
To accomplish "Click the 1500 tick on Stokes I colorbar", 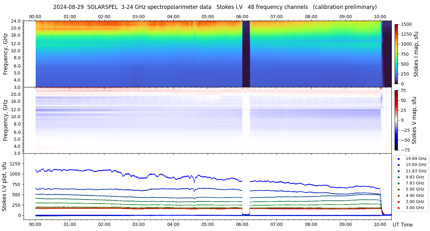I will tap(405, 24).
